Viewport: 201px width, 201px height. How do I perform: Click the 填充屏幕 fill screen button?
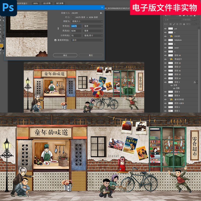click(x=60, y=3)
